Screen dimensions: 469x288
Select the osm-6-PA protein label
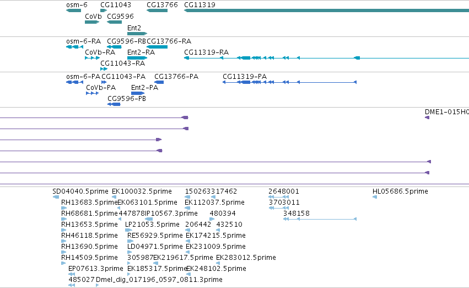83,77
